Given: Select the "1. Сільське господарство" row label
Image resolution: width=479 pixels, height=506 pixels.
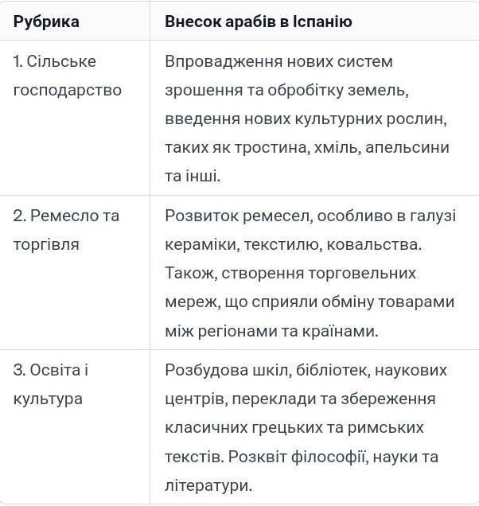Looking at the screenshot, I should [67, 76].
